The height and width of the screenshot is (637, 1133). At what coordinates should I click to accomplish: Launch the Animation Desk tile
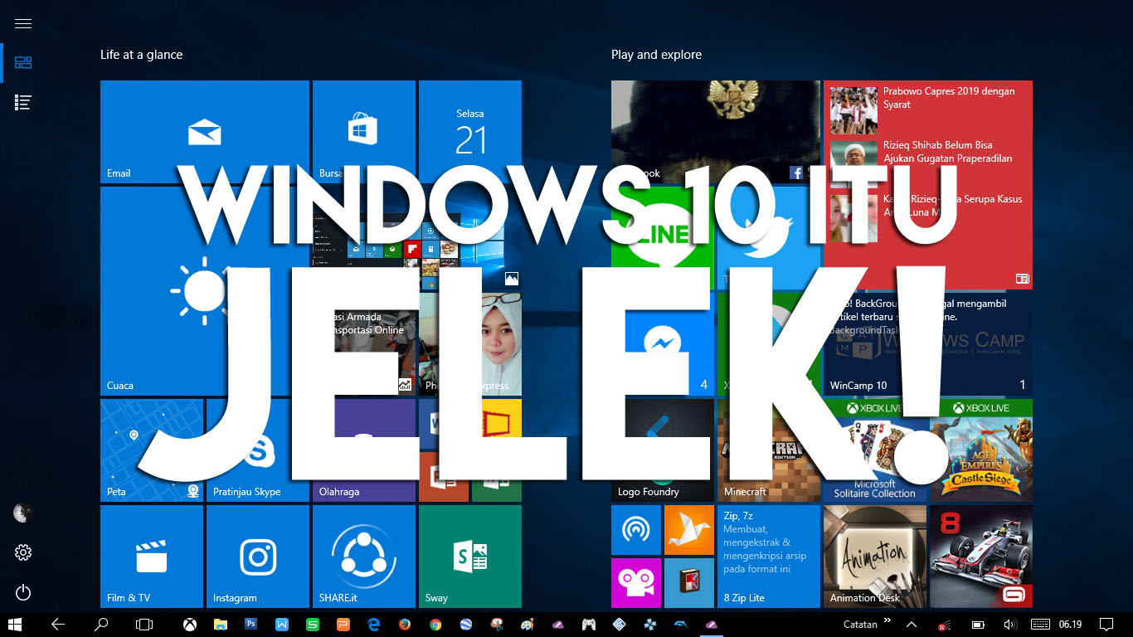[875, 557]
